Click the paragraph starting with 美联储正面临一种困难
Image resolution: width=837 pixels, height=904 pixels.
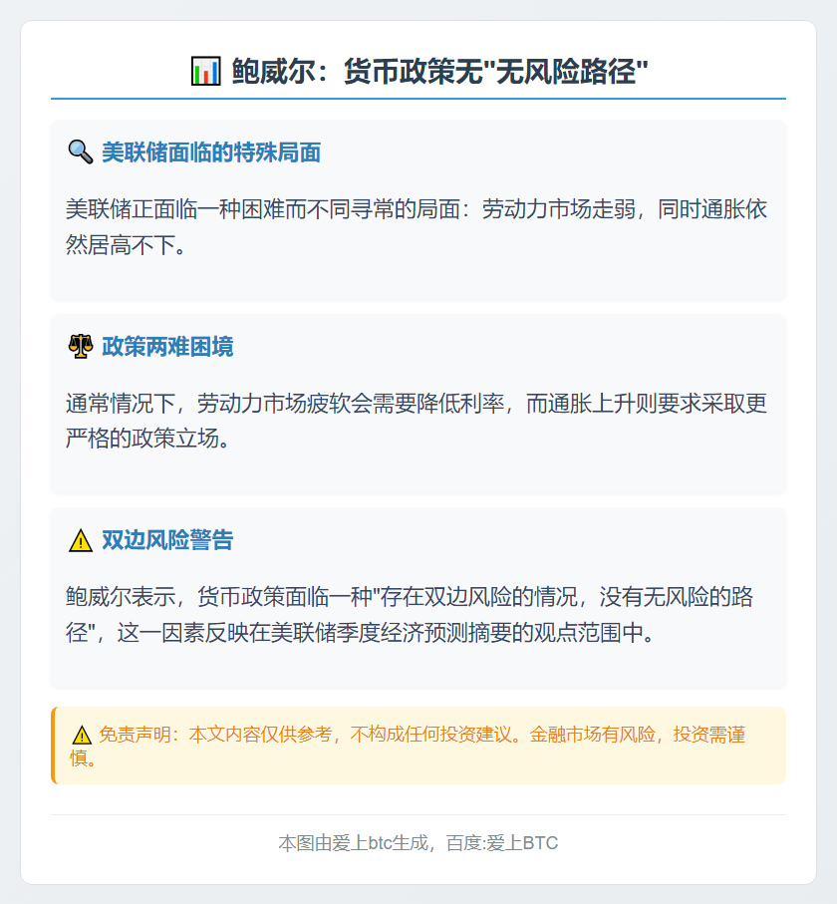pyautogui.click(x=417, y=226)
